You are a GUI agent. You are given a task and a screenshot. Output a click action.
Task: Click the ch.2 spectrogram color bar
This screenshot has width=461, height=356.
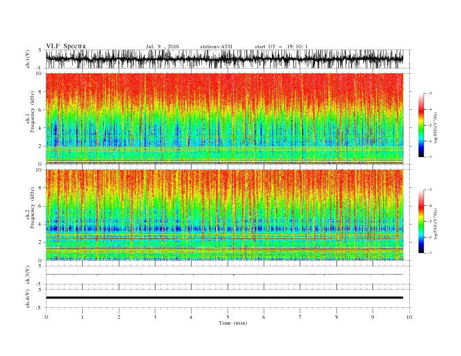coord(421,221)
